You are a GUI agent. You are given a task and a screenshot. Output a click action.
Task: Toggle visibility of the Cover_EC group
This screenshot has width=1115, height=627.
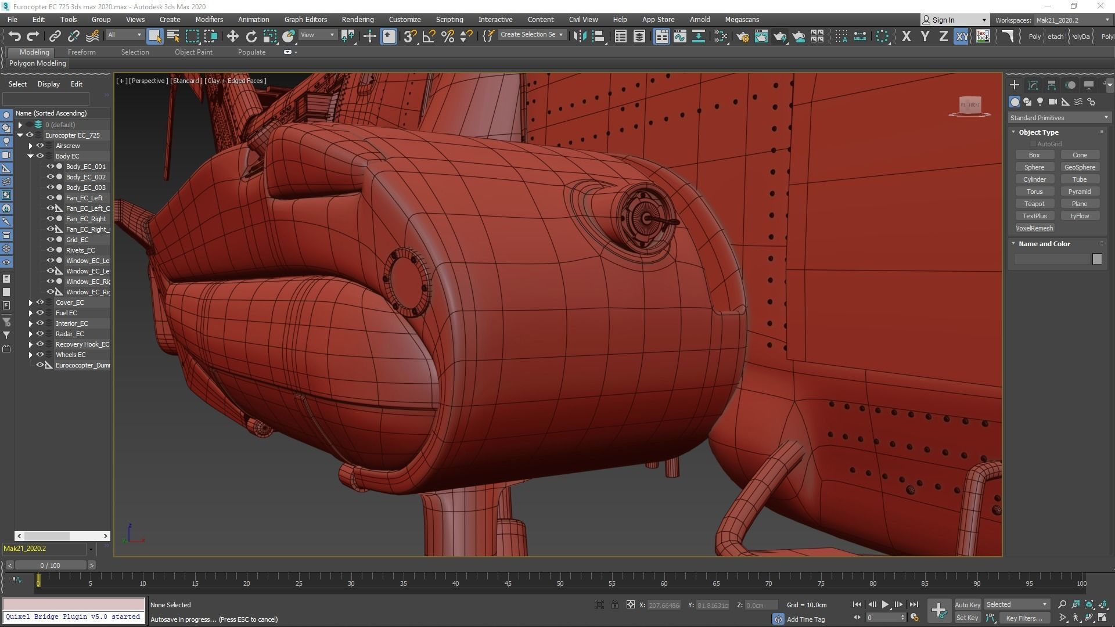click(40, 302)
